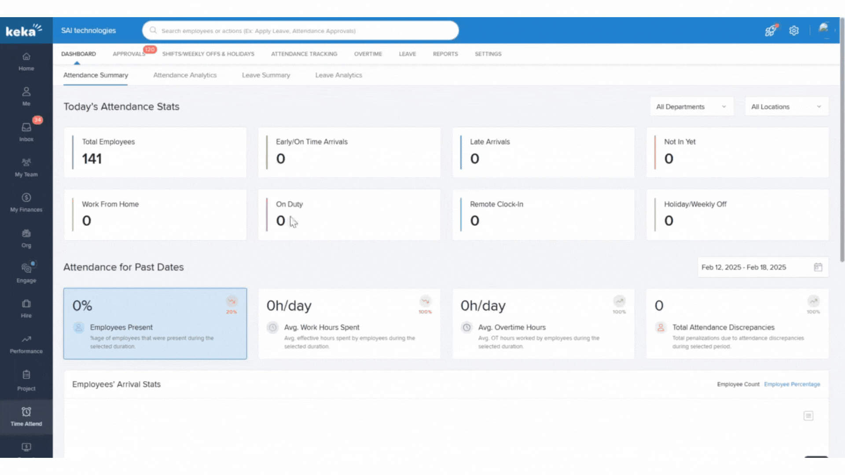This screenshot has height=475, width=845.
Task: Switch to the Leave Summary tab
Action: point(266,75)
